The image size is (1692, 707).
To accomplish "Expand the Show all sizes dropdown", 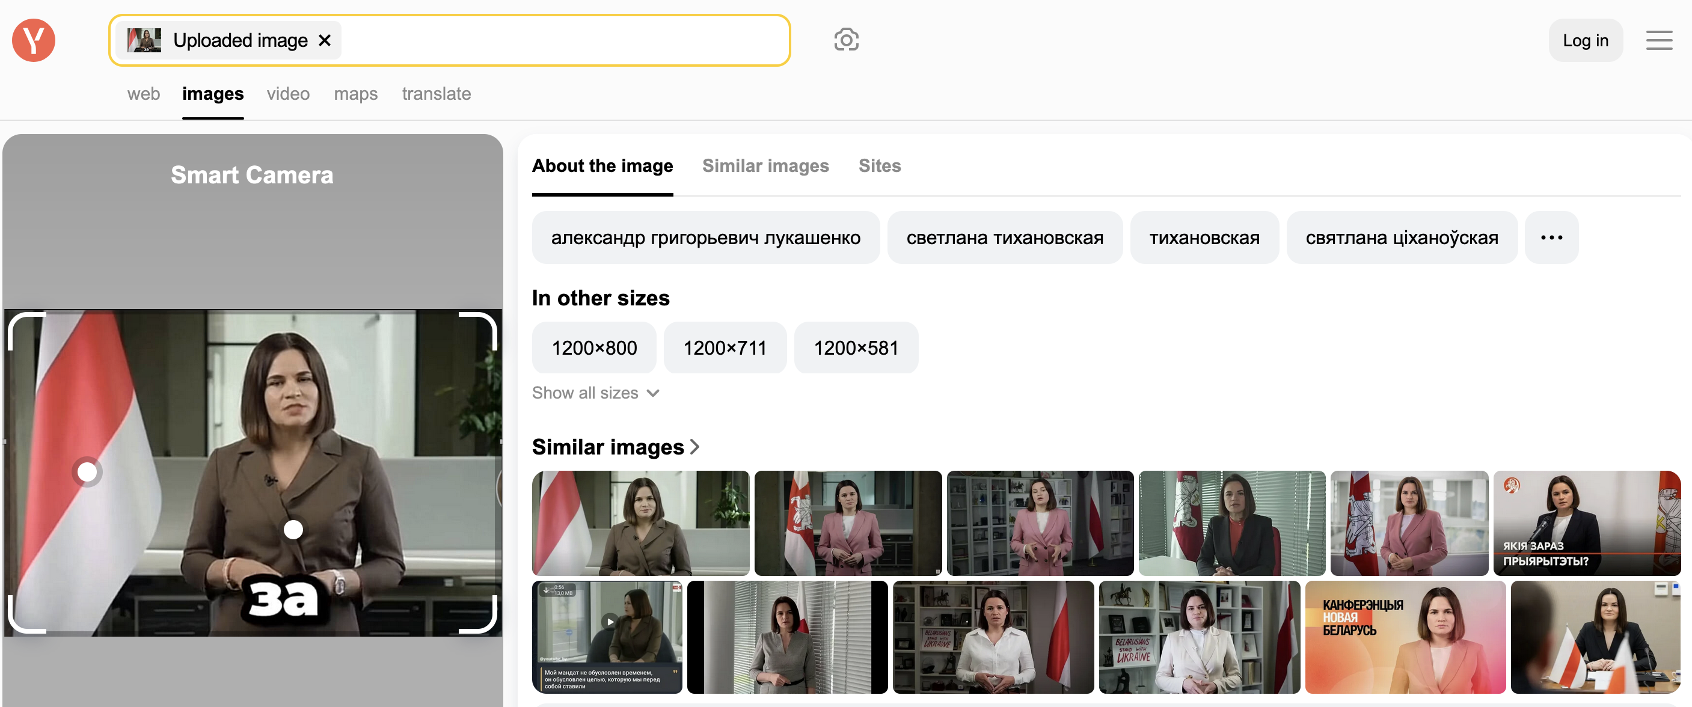I will [x=596, y=392].
